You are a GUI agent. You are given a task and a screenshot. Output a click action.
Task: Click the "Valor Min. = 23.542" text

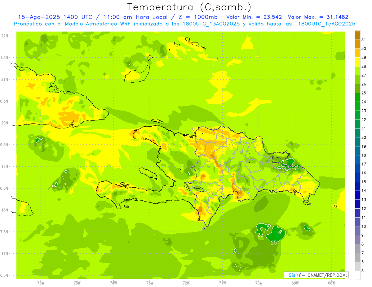254,17
